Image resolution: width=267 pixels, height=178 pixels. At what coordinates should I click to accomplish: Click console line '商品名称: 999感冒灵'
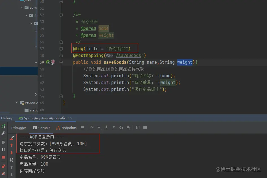[x=40, y=157]
